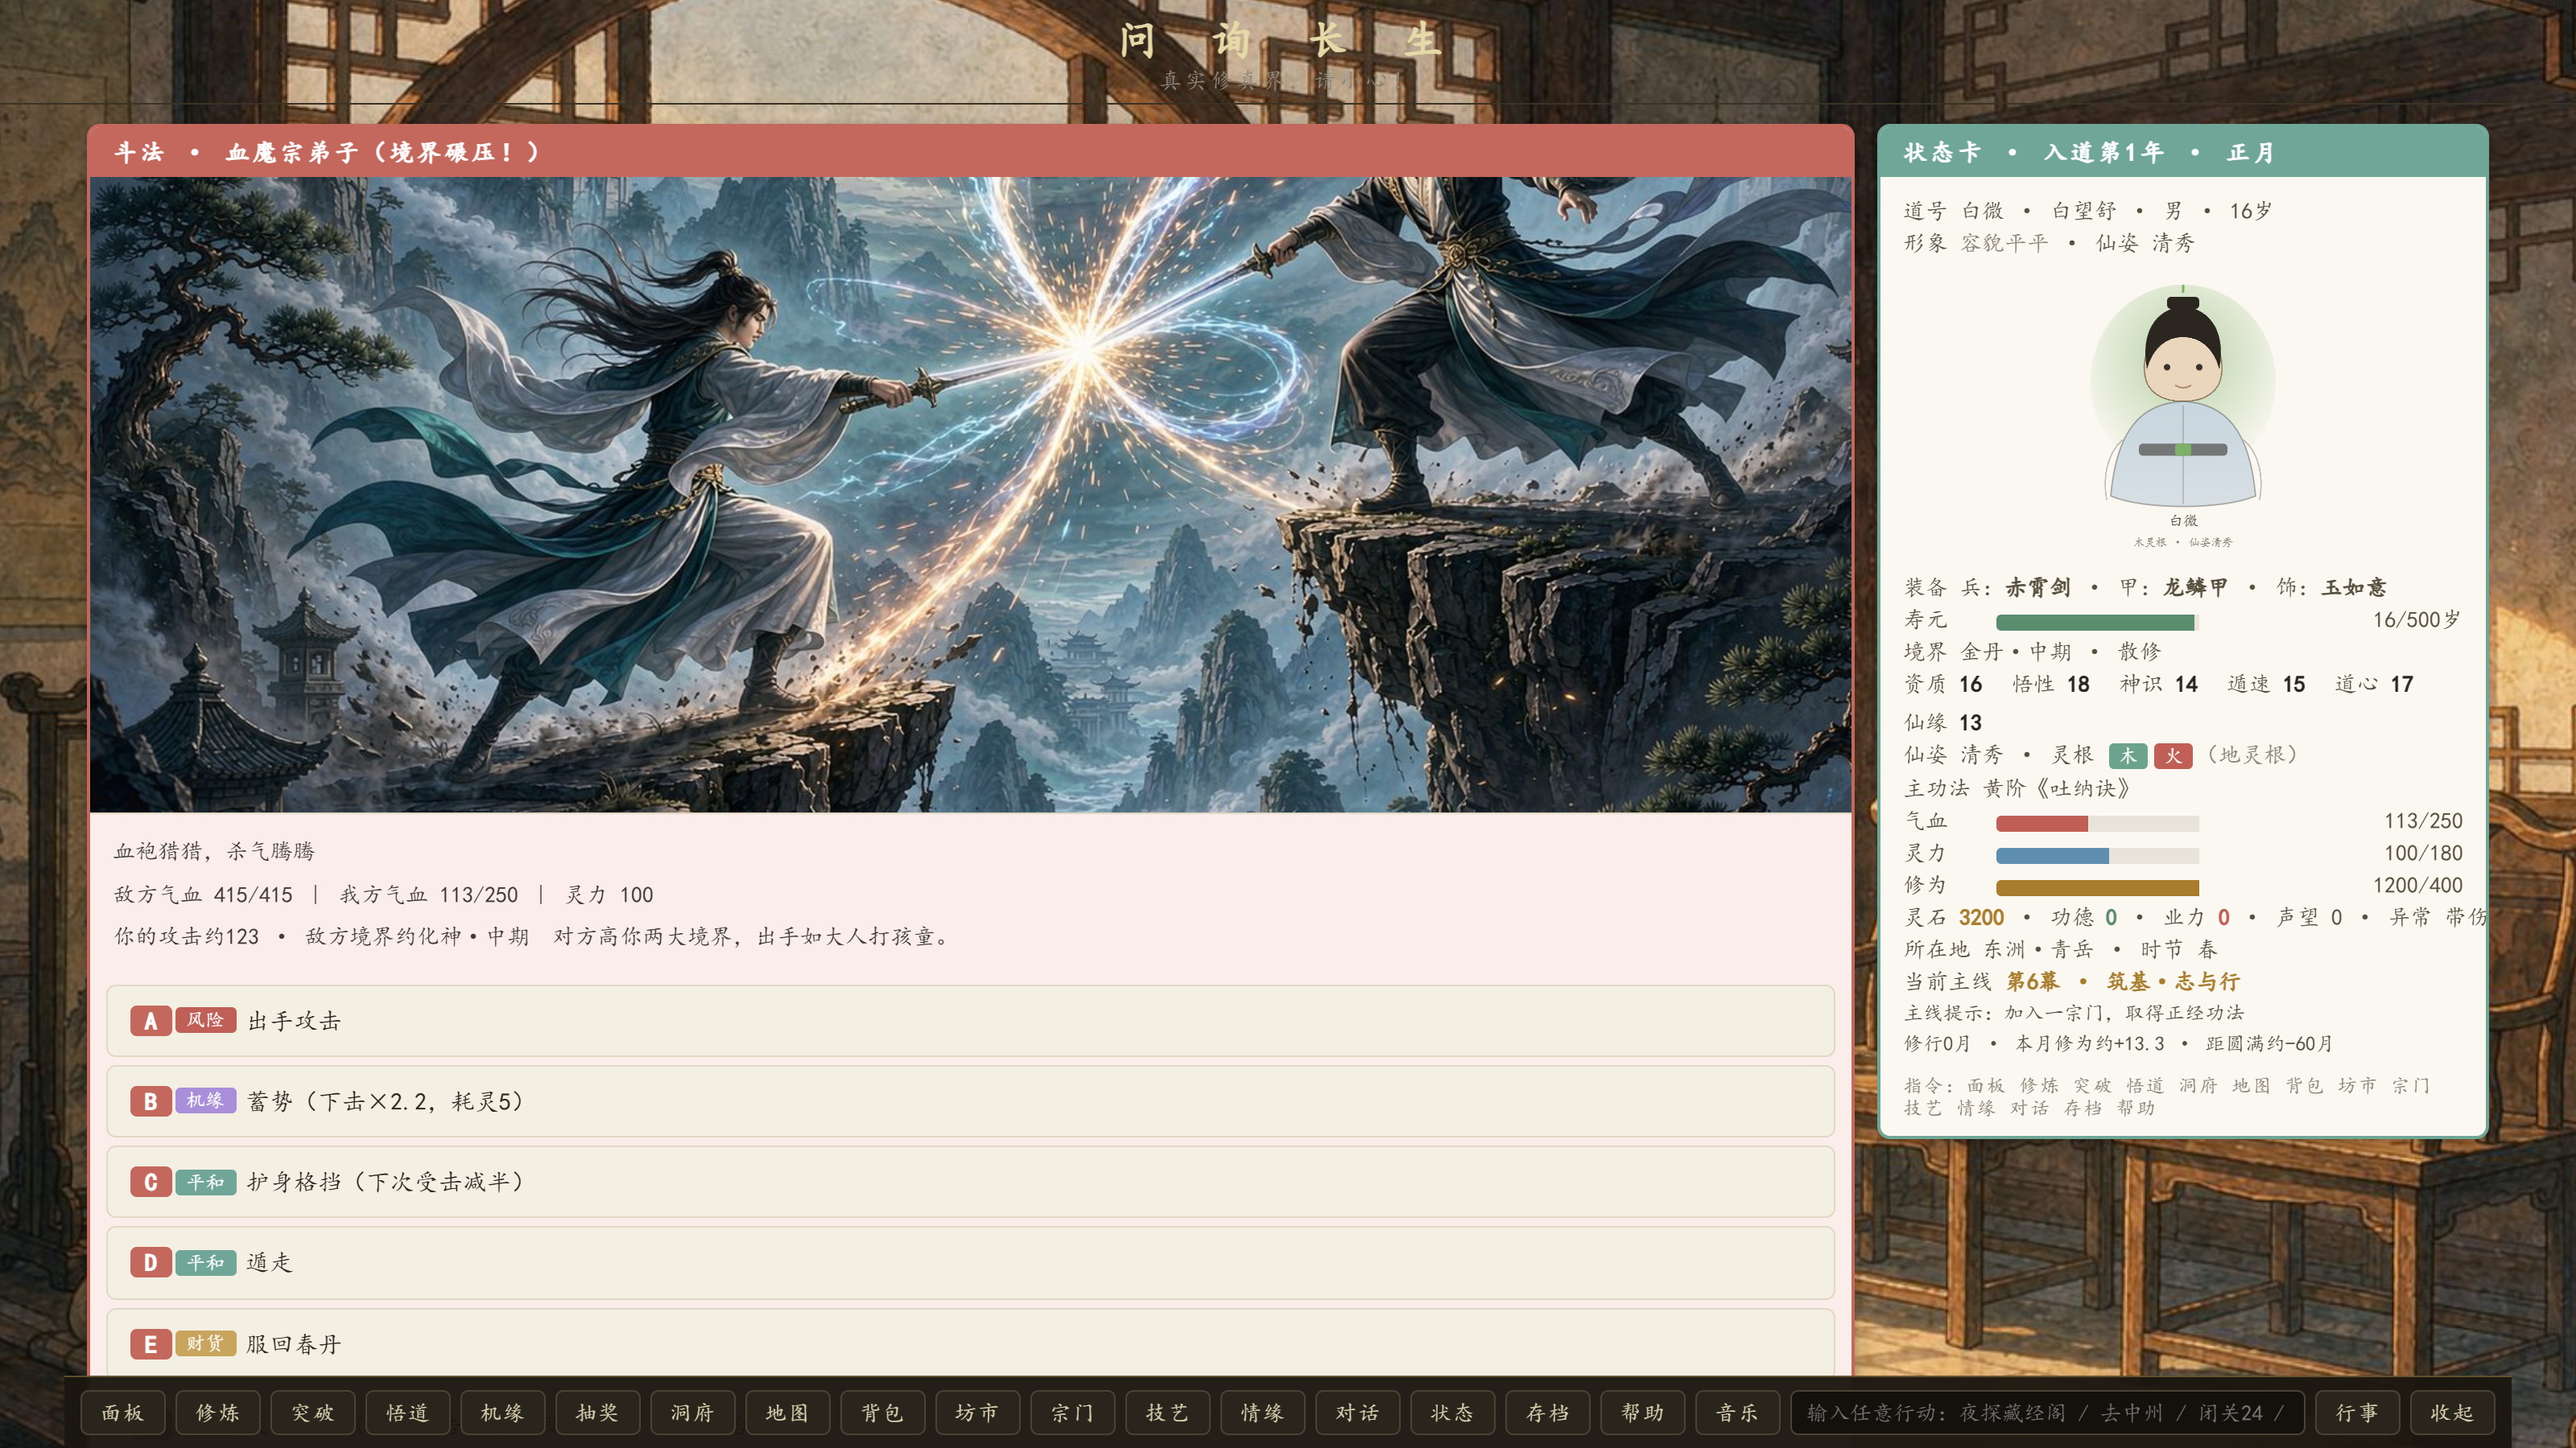Click the 状态卡 header title
2576x1448 pixels.
1941,152
